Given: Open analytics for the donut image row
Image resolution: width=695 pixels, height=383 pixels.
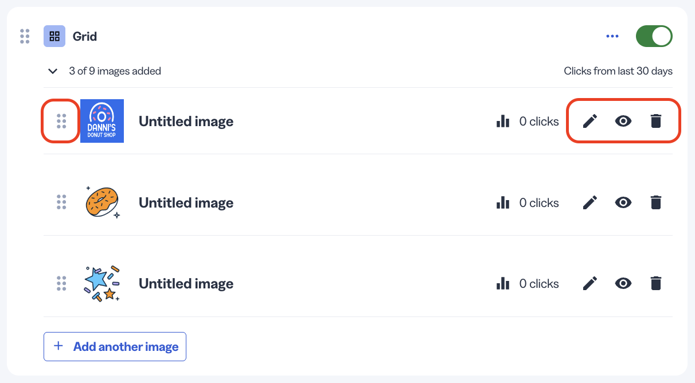Looking at the screenshot, I should pyautogui.click(x=503, y=202).
